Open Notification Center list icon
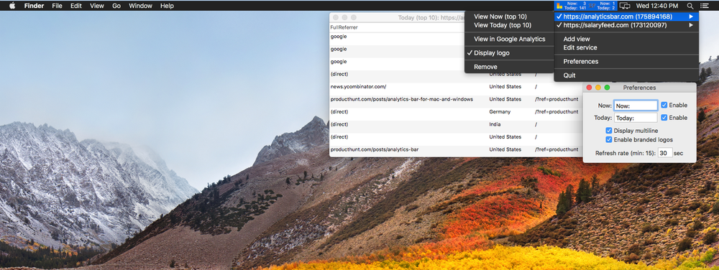719x270 pixels. (705, 6)
